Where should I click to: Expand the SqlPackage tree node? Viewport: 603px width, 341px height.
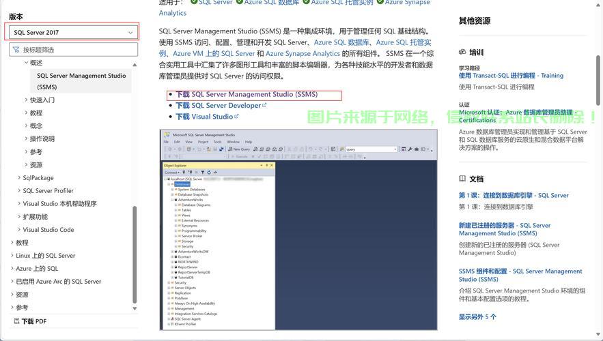point(19,178)
